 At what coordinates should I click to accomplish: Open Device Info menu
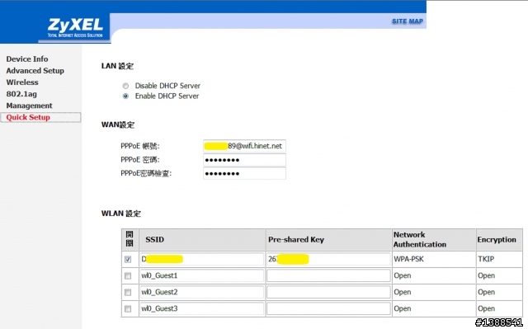click(27, 59)
